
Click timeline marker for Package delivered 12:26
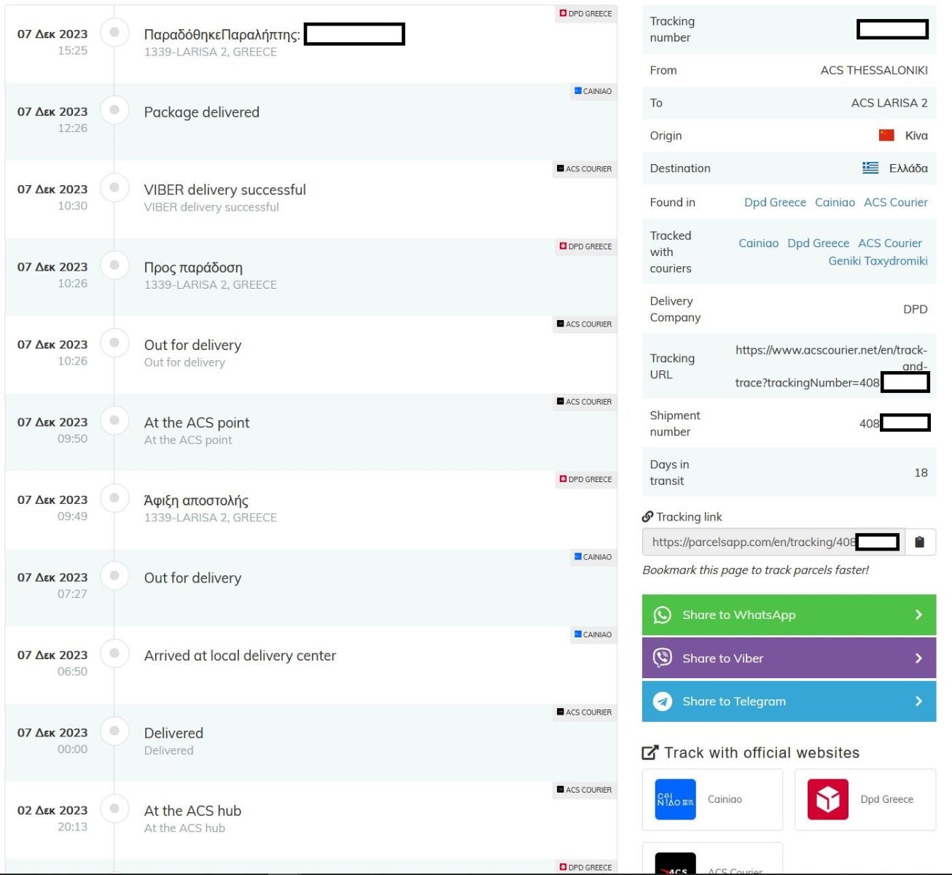click(x=114, y=110)
